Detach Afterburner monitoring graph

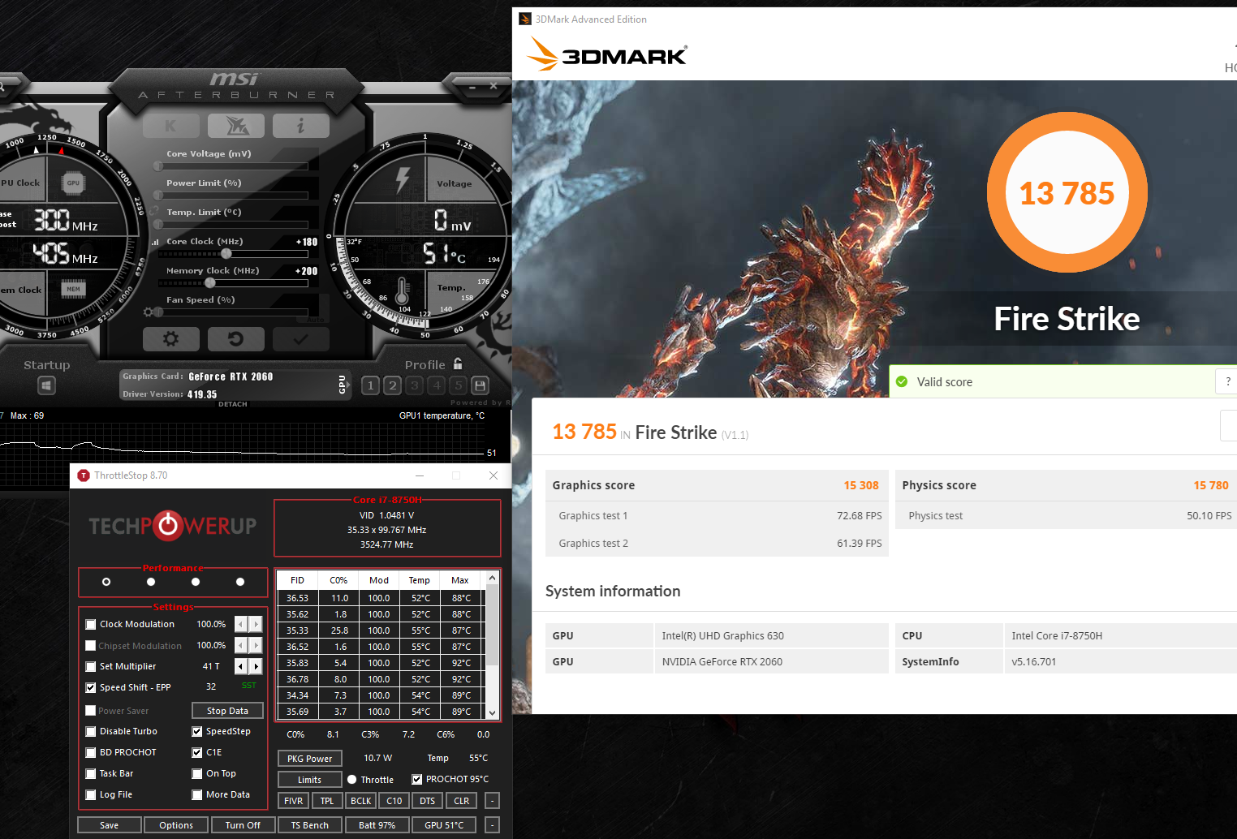coord(233,404)
